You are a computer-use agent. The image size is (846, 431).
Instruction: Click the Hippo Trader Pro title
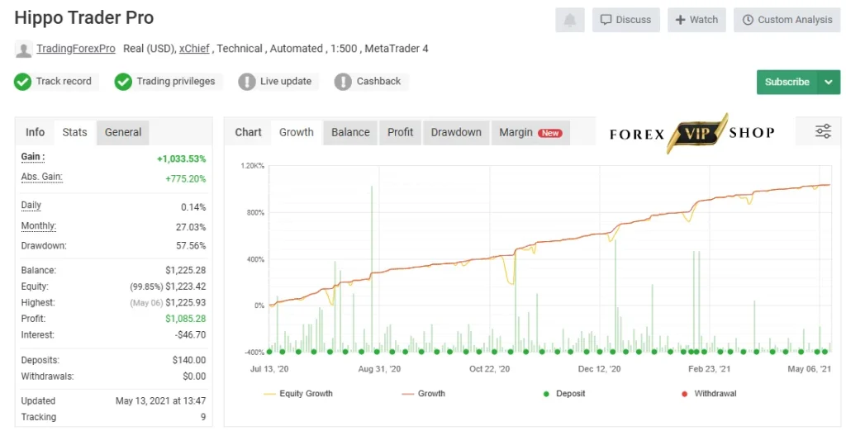click(84, 18)
